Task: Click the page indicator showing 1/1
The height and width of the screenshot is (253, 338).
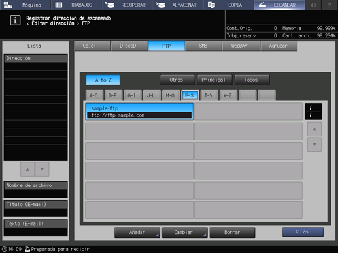Action: (x=313, y=112)
